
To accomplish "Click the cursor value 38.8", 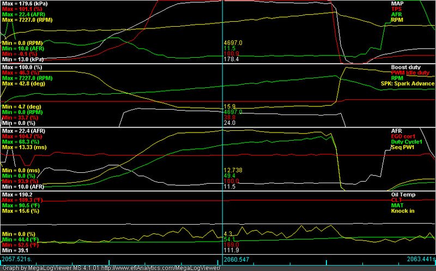I will (229, 118).
